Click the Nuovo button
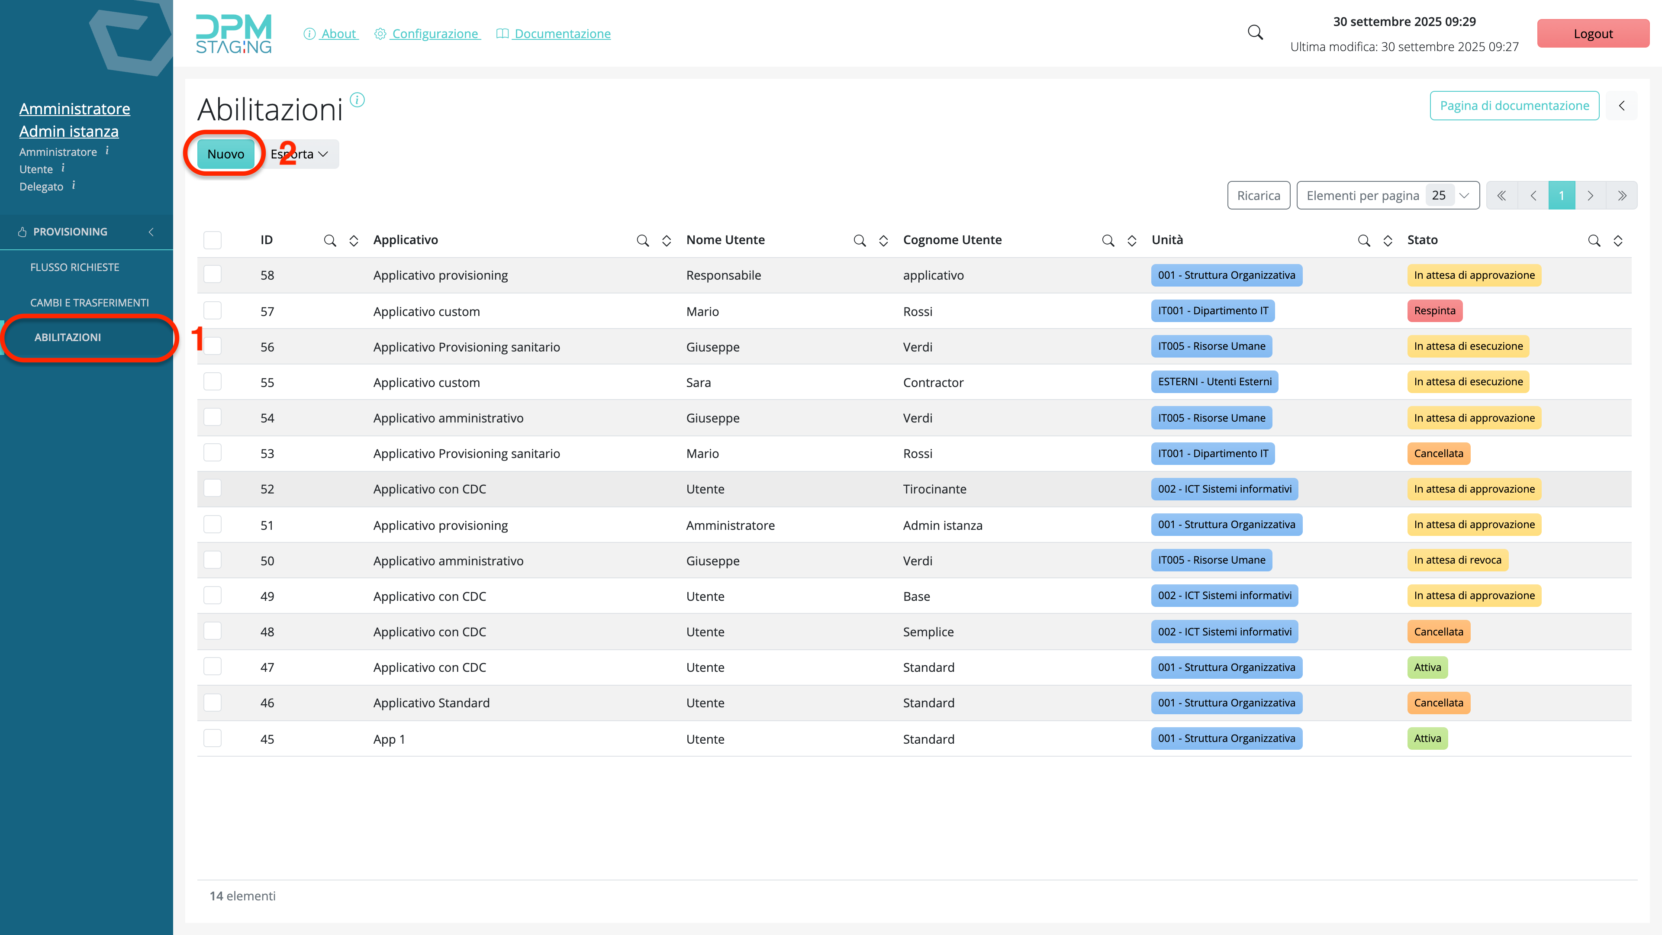This screenshot has height=935, width=1662. tap(225, 154)
